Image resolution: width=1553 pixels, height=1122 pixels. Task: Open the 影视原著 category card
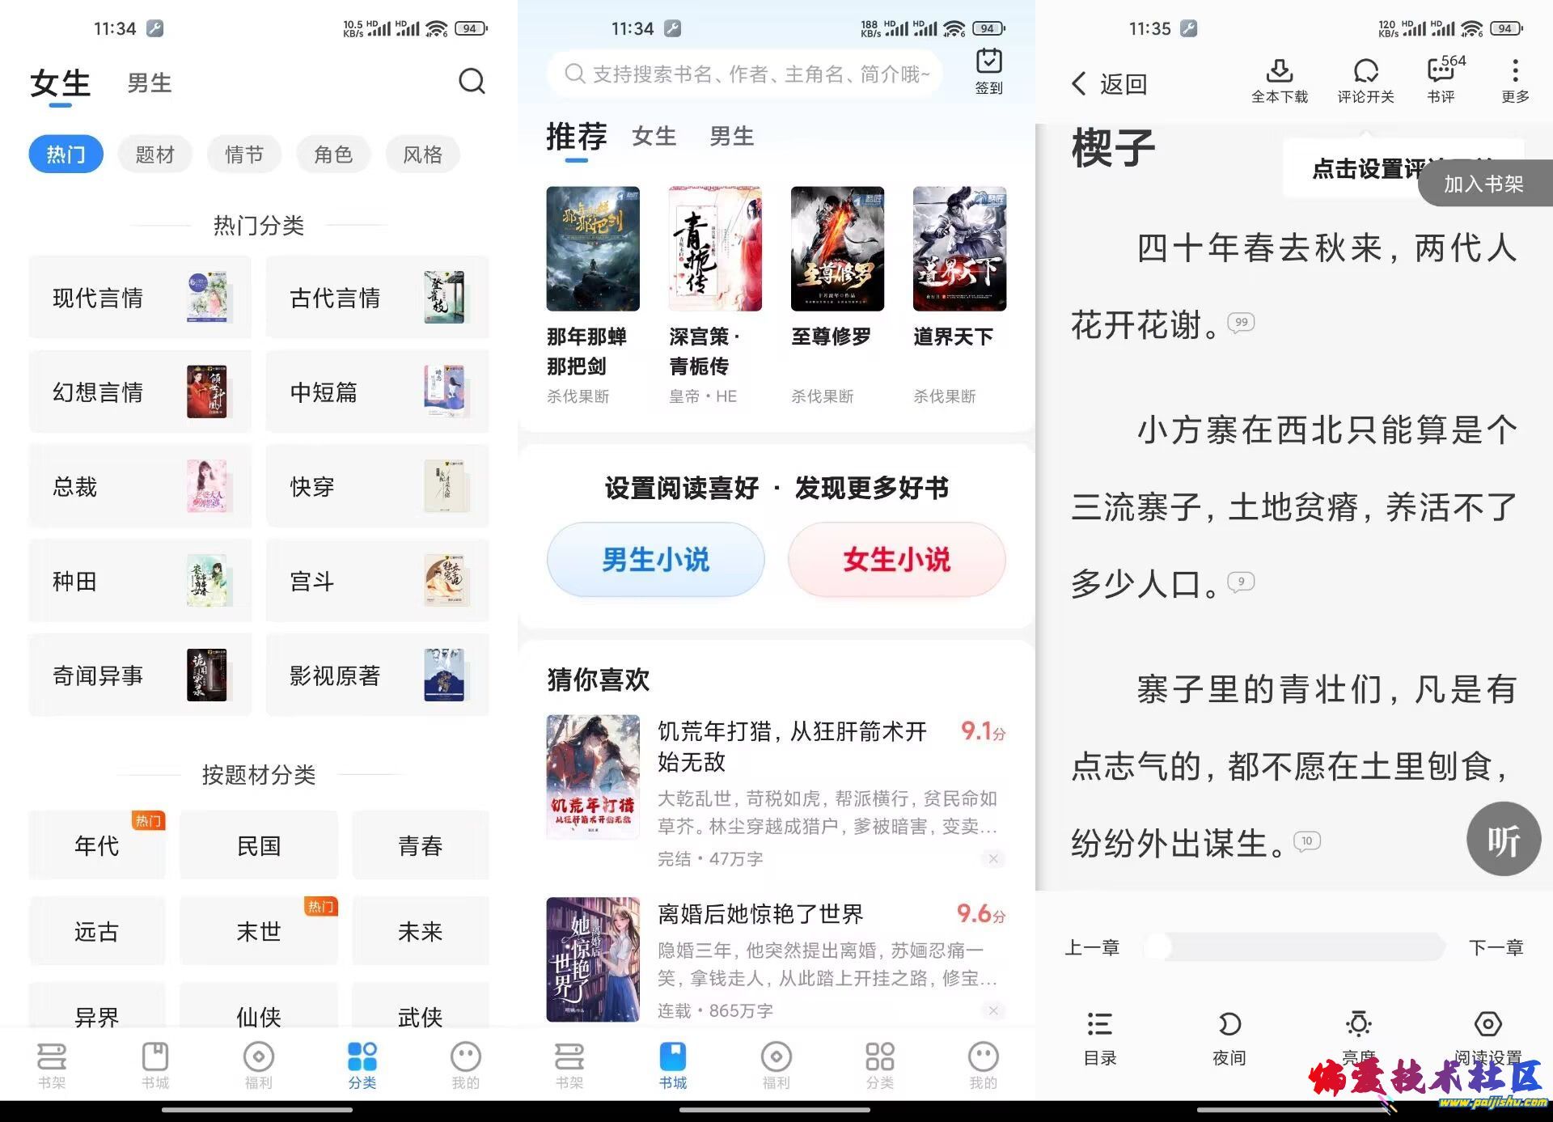tap(377, 675)
